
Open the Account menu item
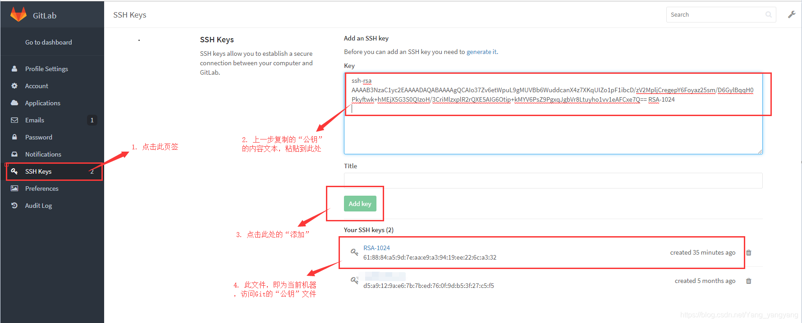click(x=37, y=86)
